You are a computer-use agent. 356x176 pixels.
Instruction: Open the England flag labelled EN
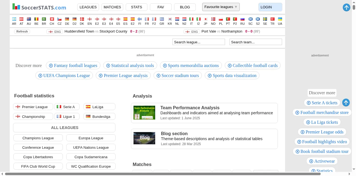(90, 19)
